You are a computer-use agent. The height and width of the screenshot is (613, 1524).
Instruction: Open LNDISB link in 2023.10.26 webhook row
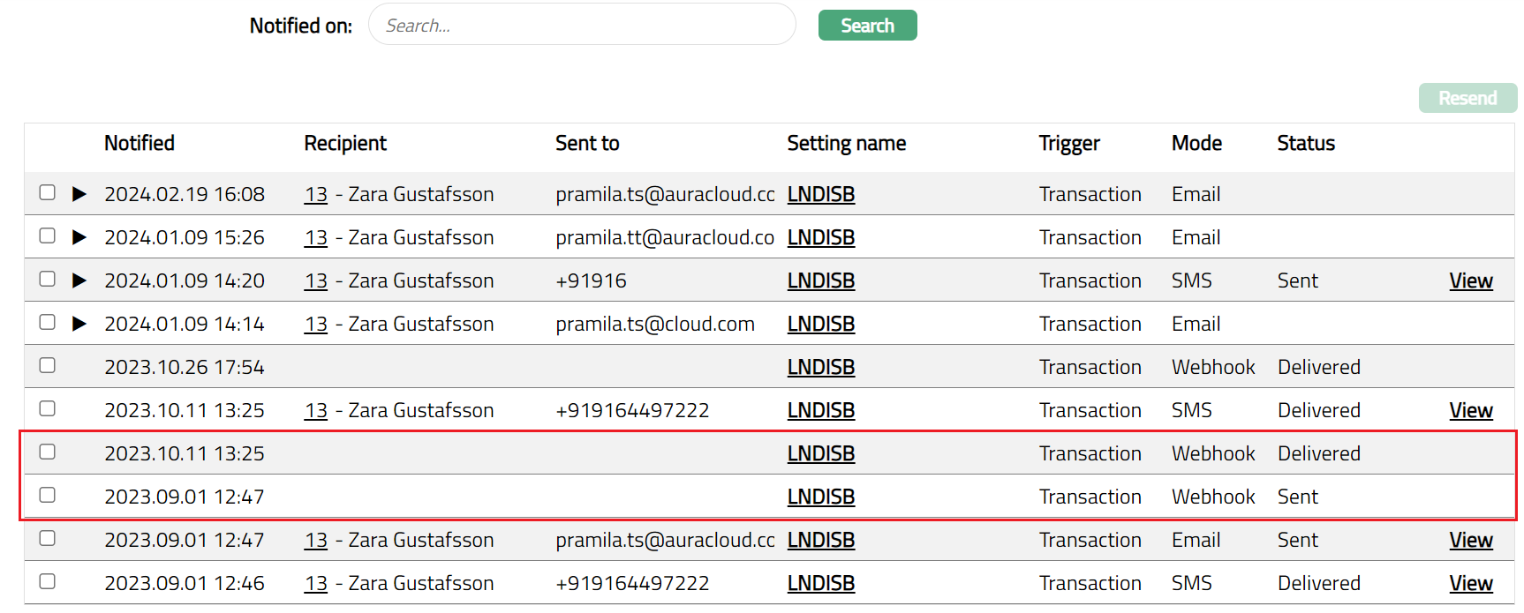pos(820,367)
